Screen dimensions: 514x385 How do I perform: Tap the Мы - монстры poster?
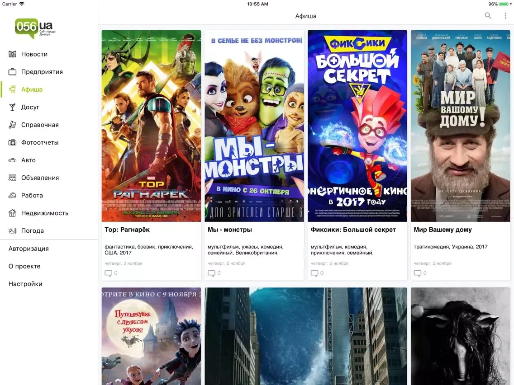254,126
